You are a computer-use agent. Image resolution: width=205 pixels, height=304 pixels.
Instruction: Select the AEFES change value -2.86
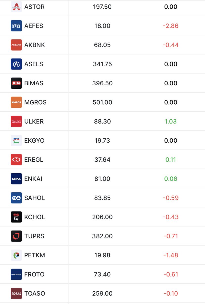tap(171, 26)
